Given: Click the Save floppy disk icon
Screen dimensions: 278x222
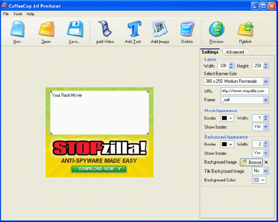Looking at the screenshot, I should pyautogui.click(x=75, y=29).
